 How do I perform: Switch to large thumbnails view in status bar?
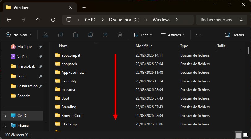[x=245, y=135]
